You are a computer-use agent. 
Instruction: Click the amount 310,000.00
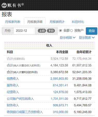[60, 112]
